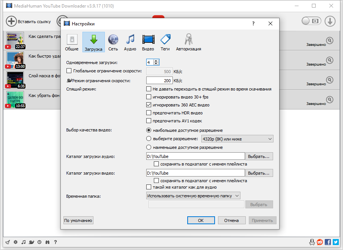Open the 4320p (8K) resolution dropdown
Viewport: 343px width, 250px height.
pos(237,139)
